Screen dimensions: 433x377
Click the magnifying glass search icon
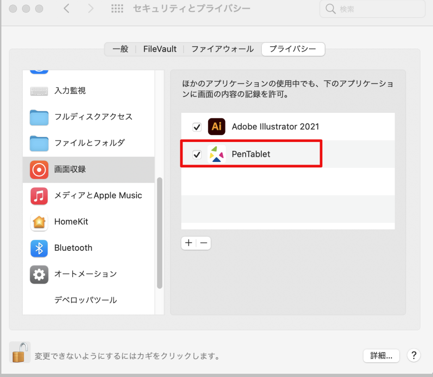pos(330,9)
